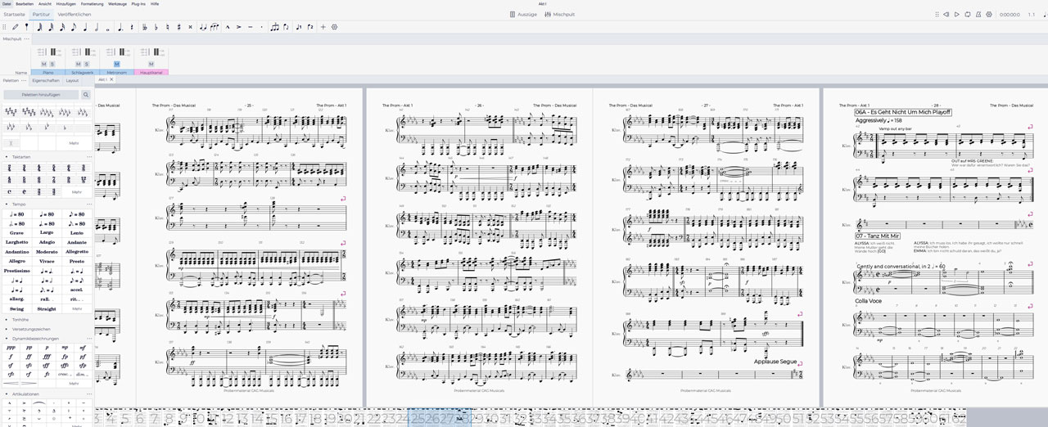1048x427 pixels.
Task: Close the Akt 1 score tab
Action: pyautogui.click(x=111, y=79)
